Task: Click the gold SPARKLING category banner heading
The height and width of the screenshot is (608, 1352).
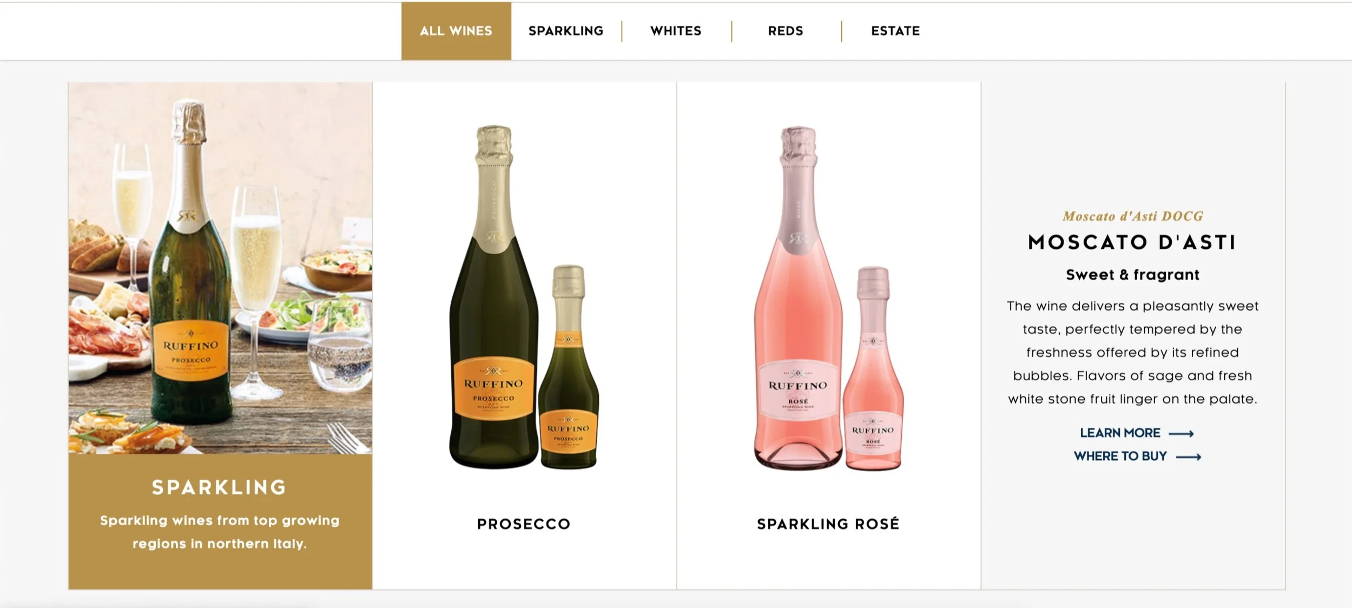Action: tap(219, 487)
